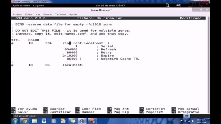
Task: Open Microsoft Word from the taskbar
Action: coord(44,121)
